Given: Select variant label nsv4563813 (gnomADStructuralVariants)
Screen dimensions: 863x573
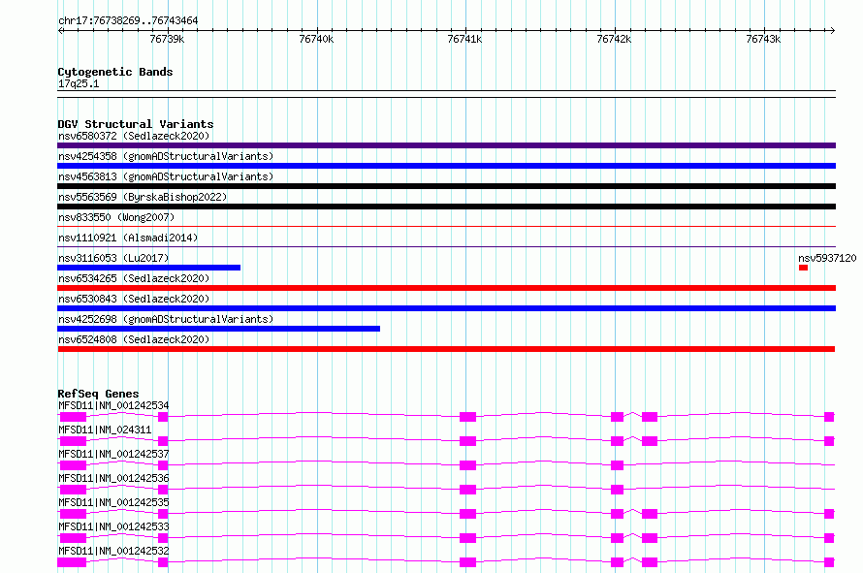Looking at the screenshot, I should (x=166, y=176).
